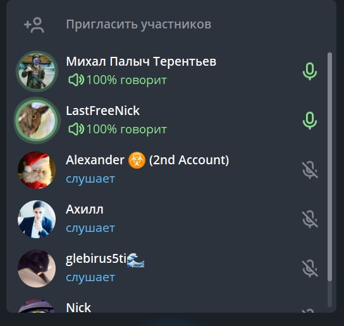
Task: Open avatar of Михал Палыч Терентьев
Action: (x=37, y=71)
